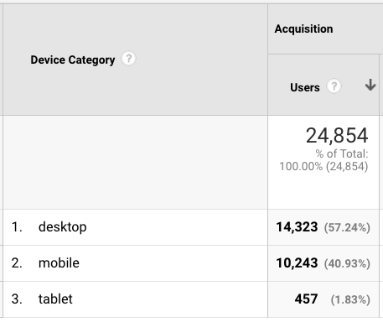Open the desktop device category row
The image size is (383, 322).
(x=62, y=226)
